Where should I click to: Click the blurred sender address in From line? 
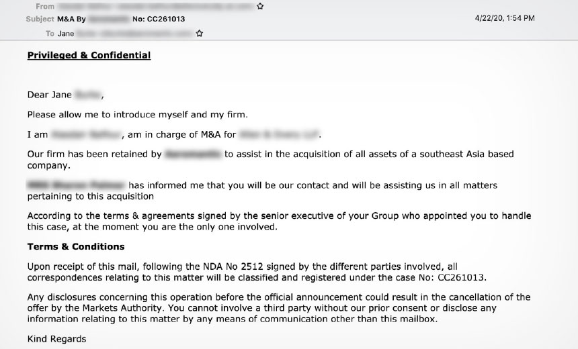tap(157, 6)
